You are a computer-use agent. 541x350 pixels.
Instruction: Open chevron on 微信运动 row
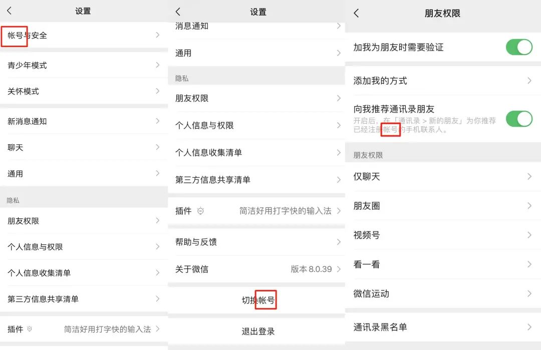pyautogui.click(x=529, y=293)
